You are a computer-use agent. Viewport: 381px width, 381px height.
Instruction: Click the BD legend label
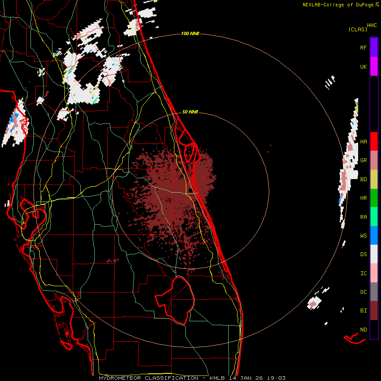click(363, 179)
